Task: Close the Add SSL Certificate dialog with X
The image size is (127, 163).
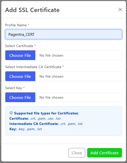Action: (x=120, y=10)
